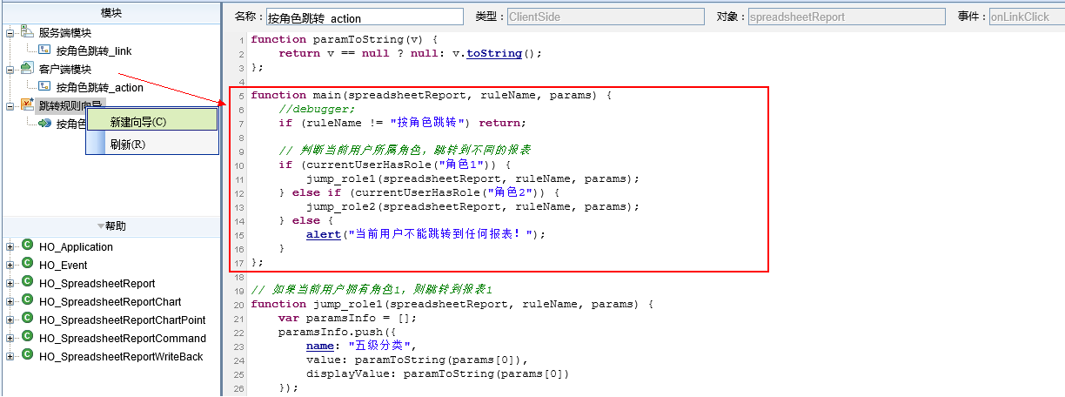Click the alert call on line 15
Viewport: 1065px width, 397px height.
(323, 234)
